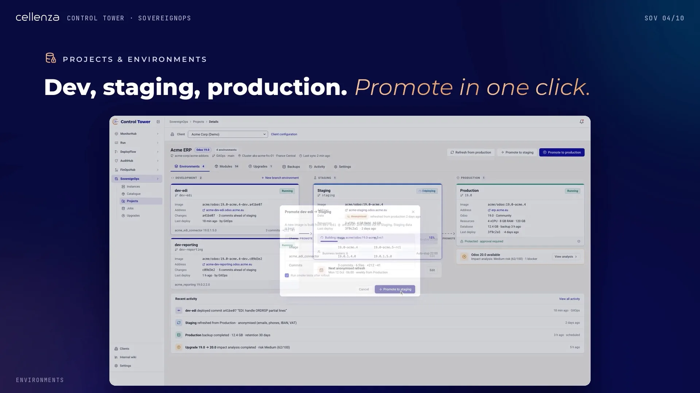Click the Promote to production button
The width and height of the screenshot is (700, 393).
coord(562,152)
